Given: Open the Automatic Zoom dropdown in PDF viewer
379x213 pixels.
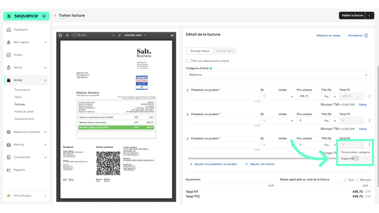Looking at the screenshot, I should [x=135, y=35].
